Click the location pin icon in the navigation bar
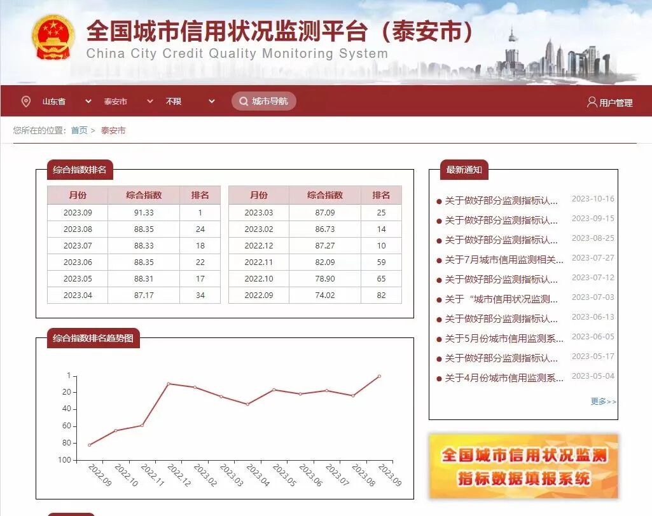The image size is (652, 516). pos(25,100)
